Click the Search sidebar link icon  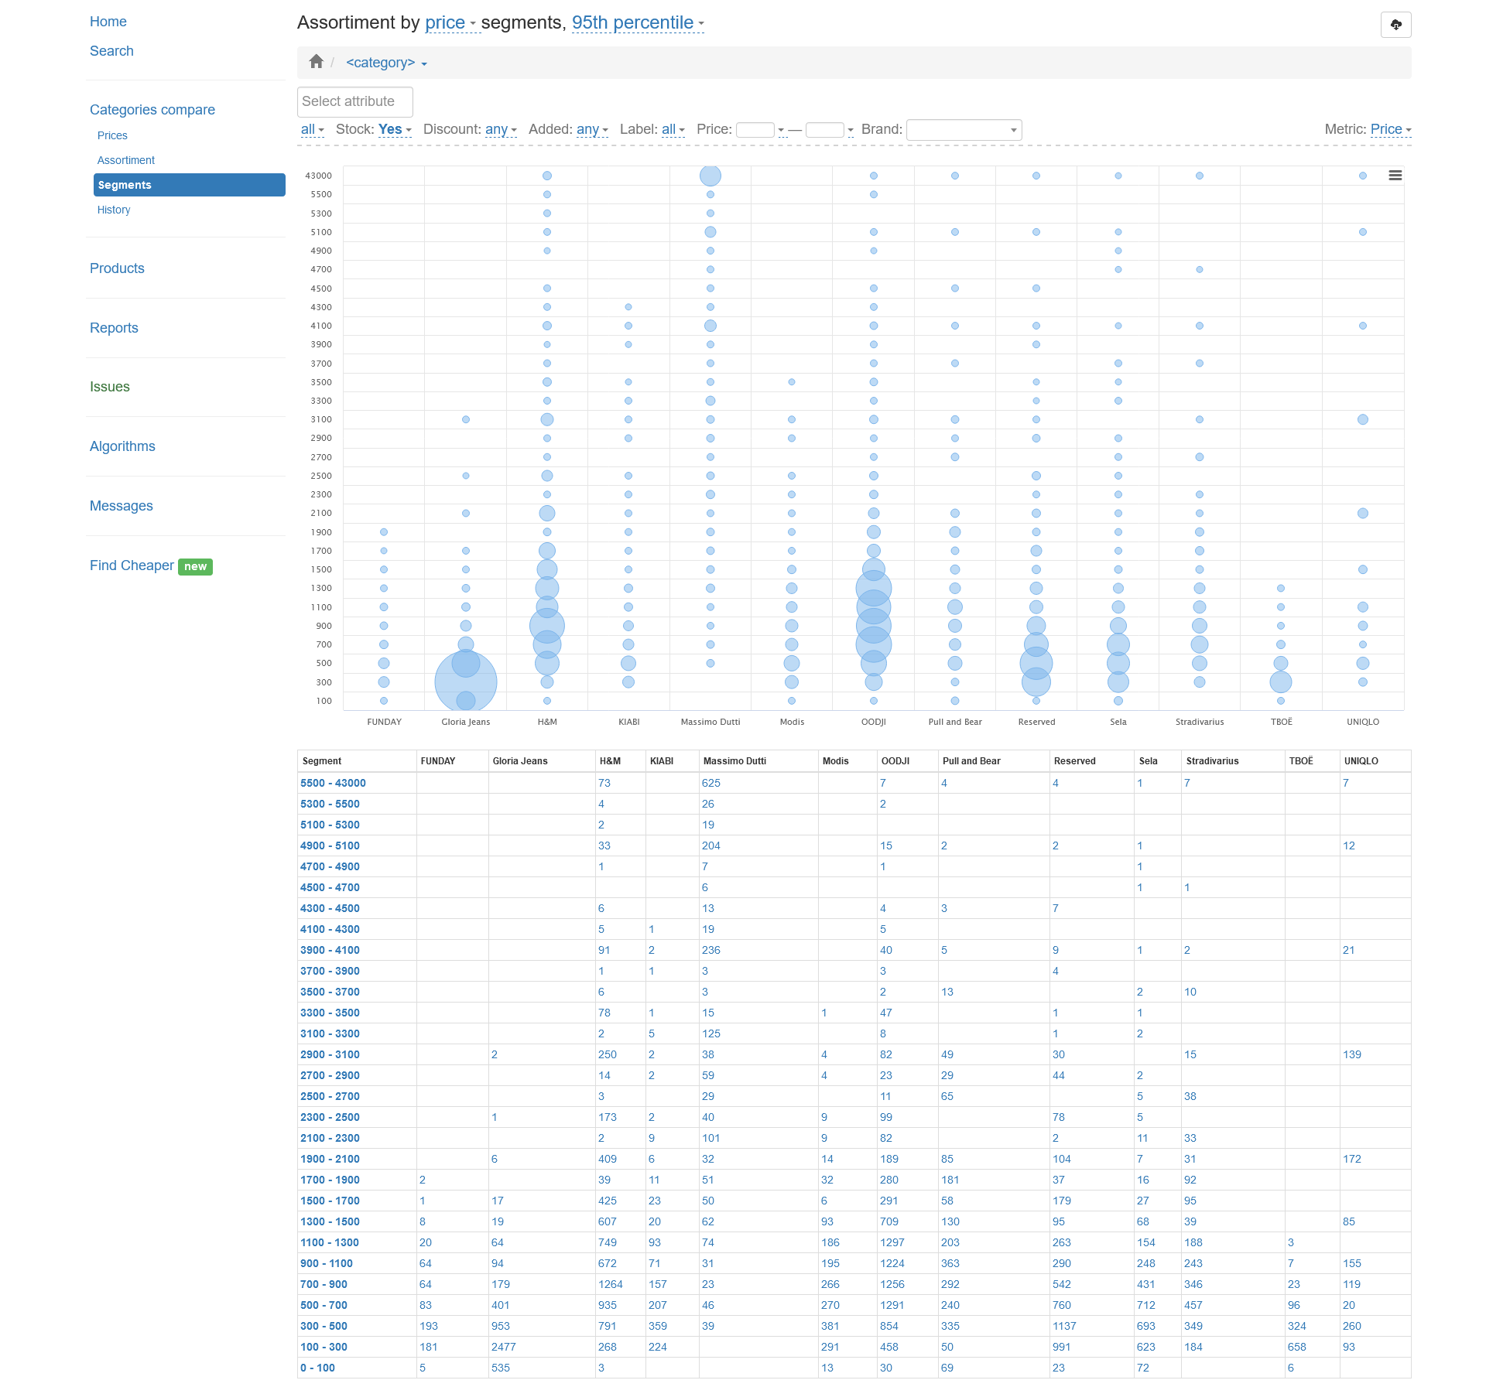coord(114,51)
